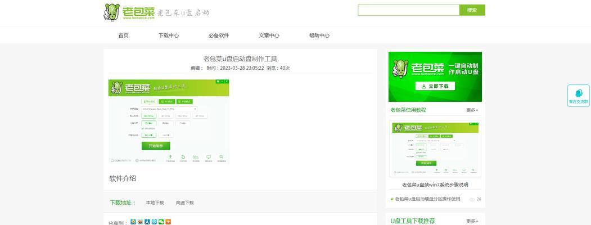Viewport: 591px width, 225px height.
Task: Open the 官方交流群 floating QQ widget
Action: click(x=578, y=96)
